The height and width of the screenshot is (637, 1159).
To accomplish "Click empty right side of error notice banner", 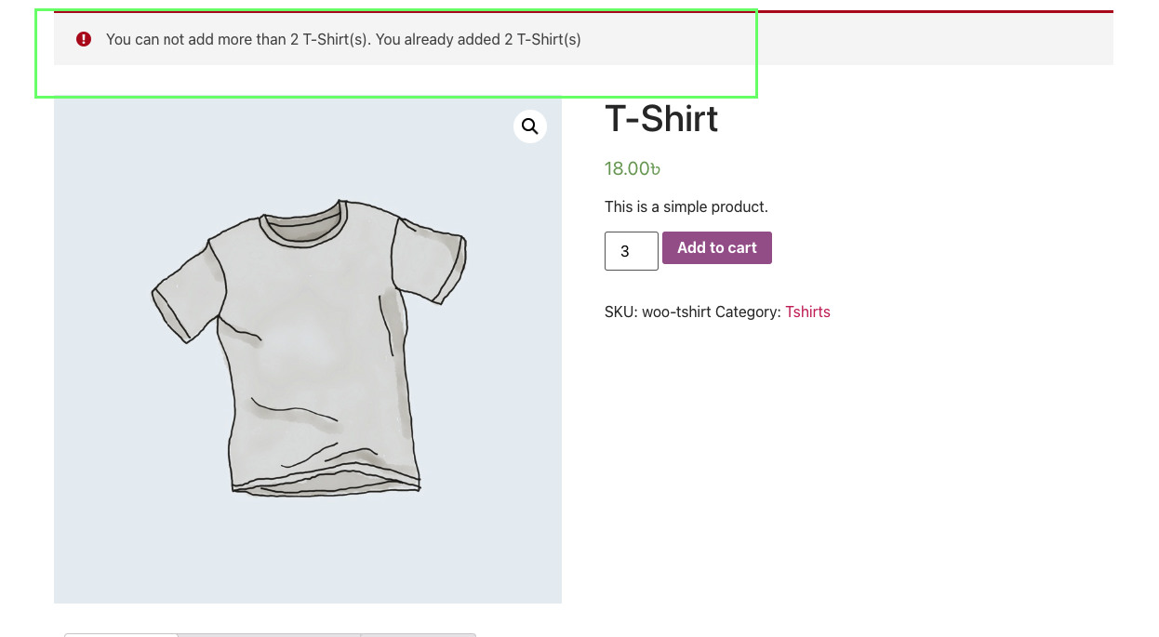I will [x=930, y=39].
